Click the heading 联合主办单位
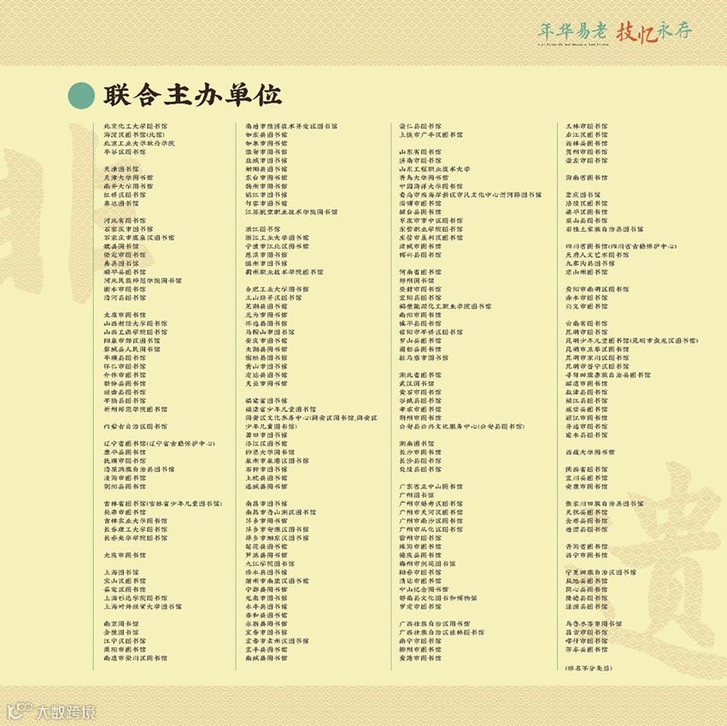 pos(192,95)
